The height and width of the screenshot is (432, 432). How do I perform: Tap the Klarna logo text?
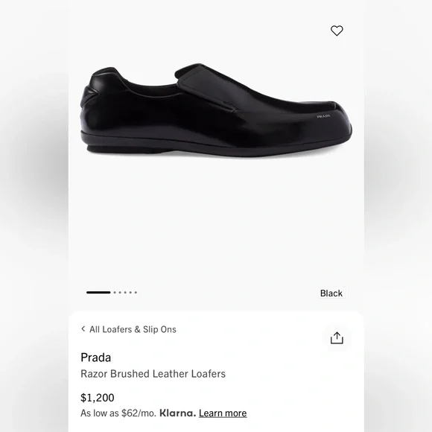pos(178,413)
